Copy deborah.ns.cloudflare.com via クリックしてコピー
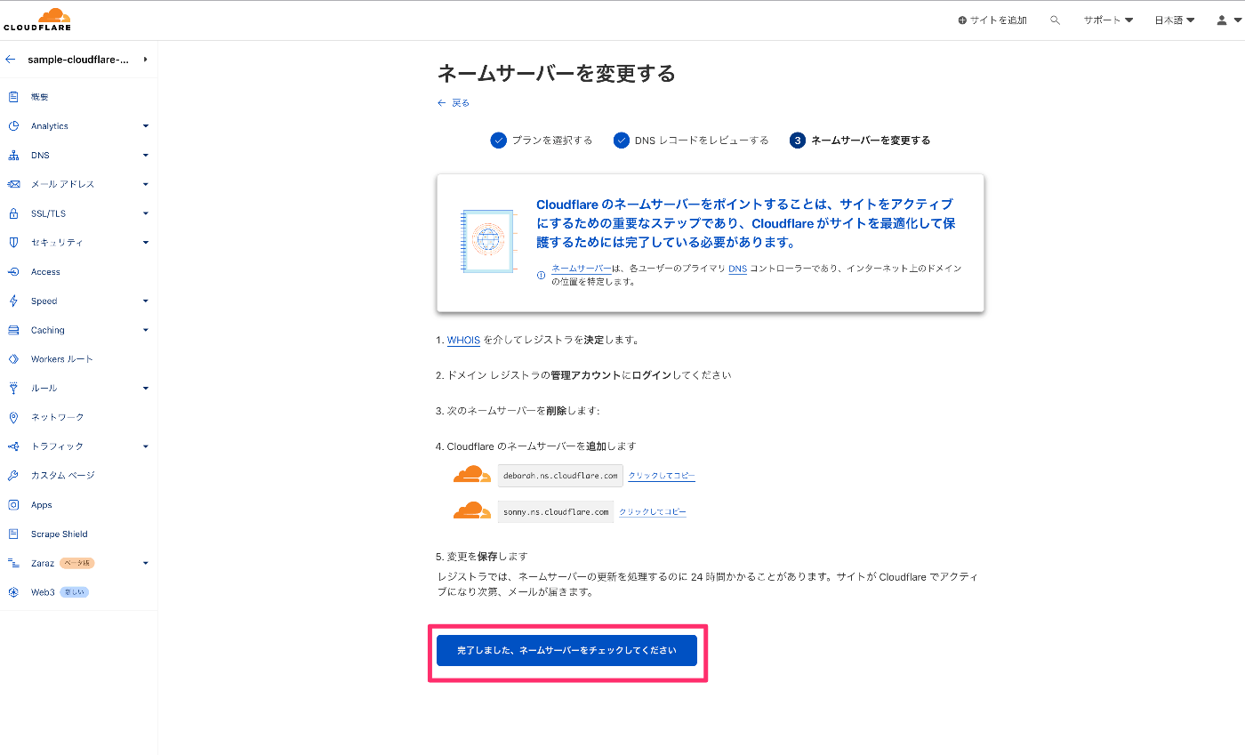 click(661, 475)
